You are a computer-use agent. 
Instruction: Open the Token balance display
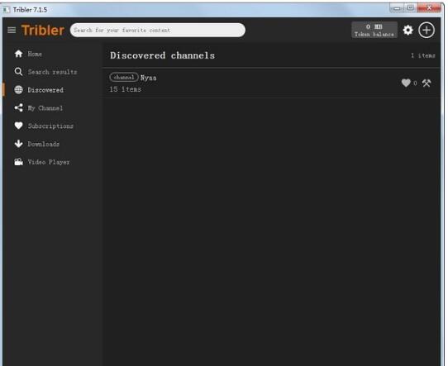374,30
